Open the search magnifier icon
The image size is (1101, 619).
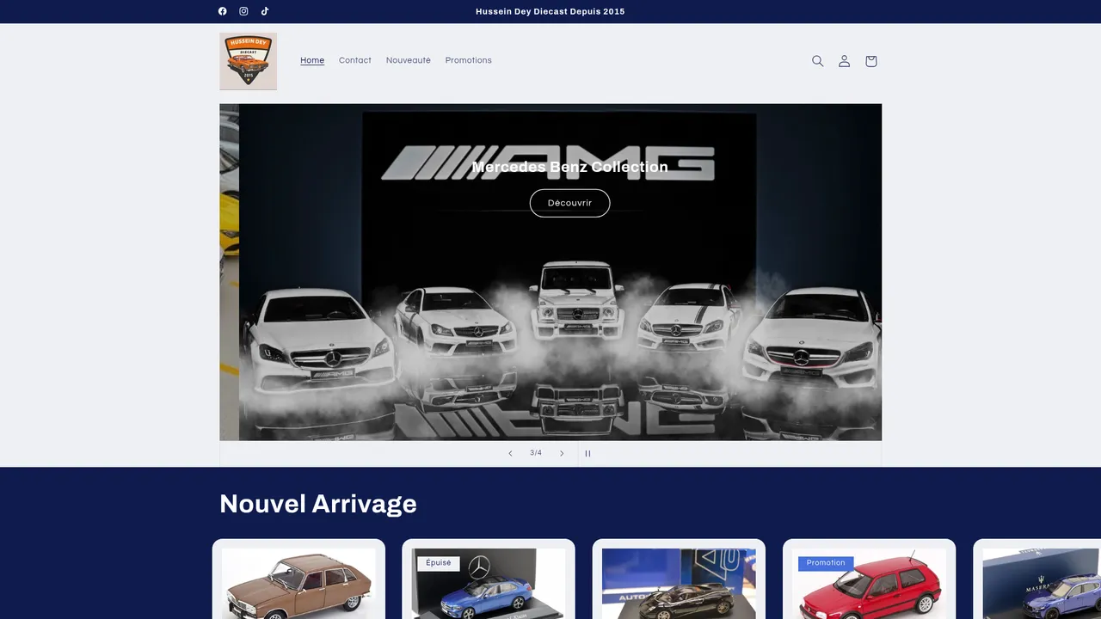[818, 61]
